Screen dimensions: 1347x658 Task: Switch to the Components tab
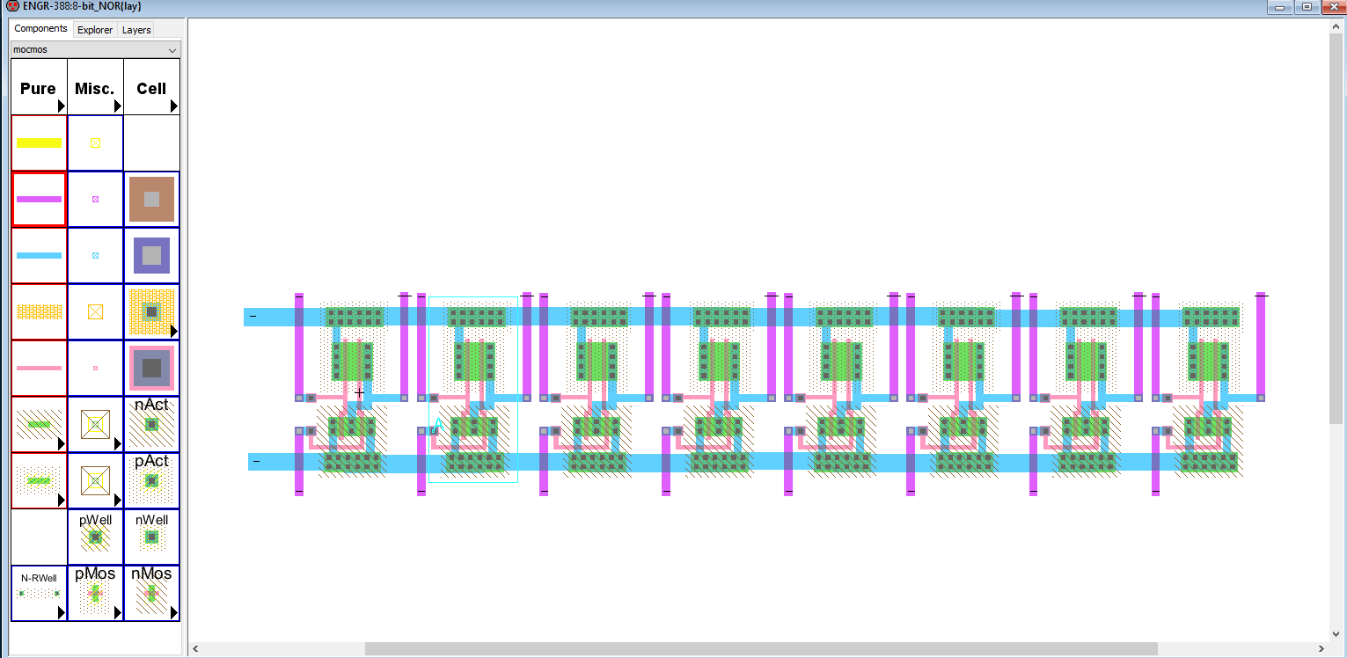[x=40, y=28]
